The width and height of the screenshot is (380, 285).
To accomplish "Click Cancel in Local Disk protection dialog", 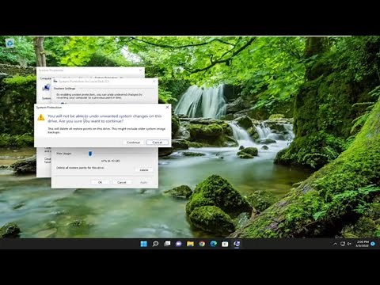I will pyautogui.click(x=122, y=182).
